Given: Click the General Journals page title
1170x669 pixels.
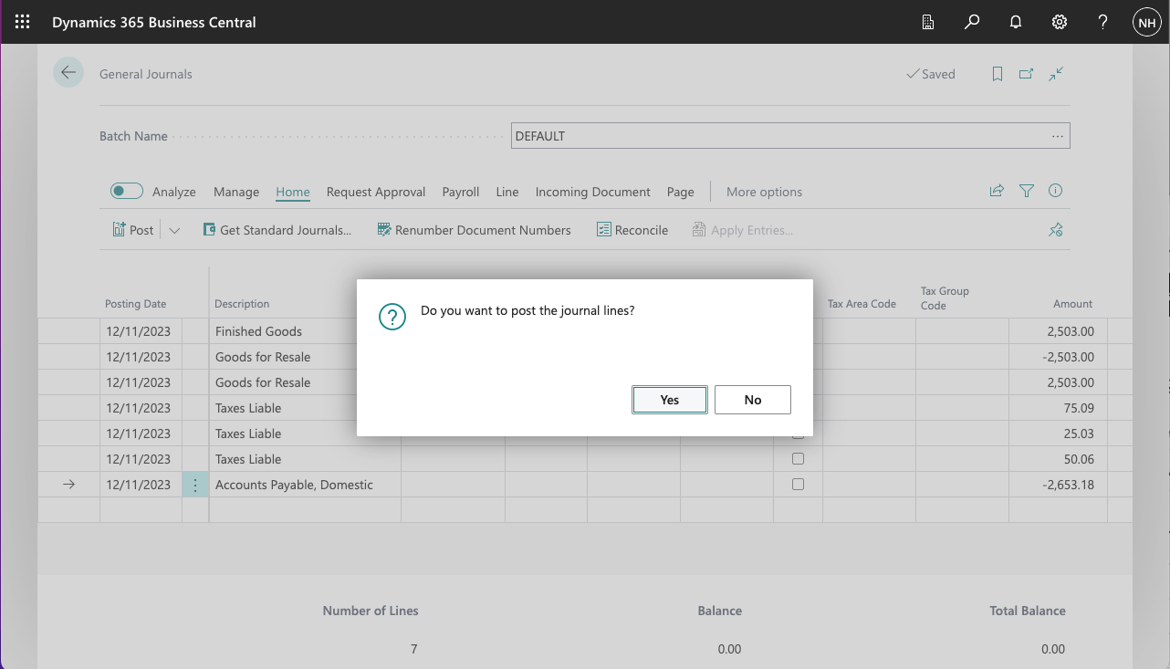Looking at the screenshot, I should click(x=146, y=74).
